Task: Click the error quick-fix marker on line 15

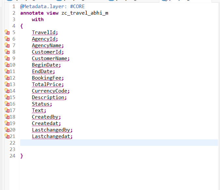Action: tap(7, 97)
